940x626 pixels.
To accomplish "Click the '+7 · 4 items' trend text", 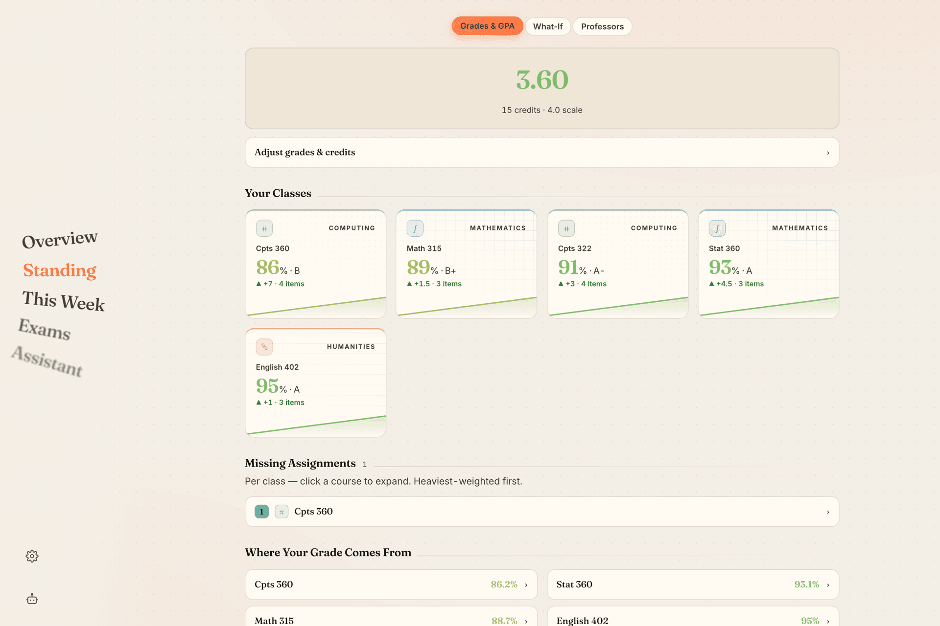I will 280,284.
